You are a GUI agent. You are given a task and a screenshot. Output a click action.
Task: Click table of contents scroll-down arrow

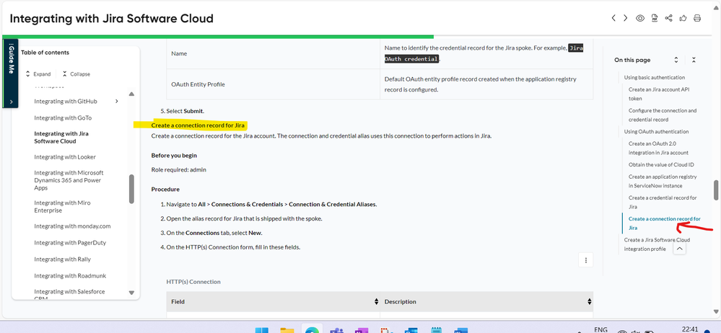131,293
